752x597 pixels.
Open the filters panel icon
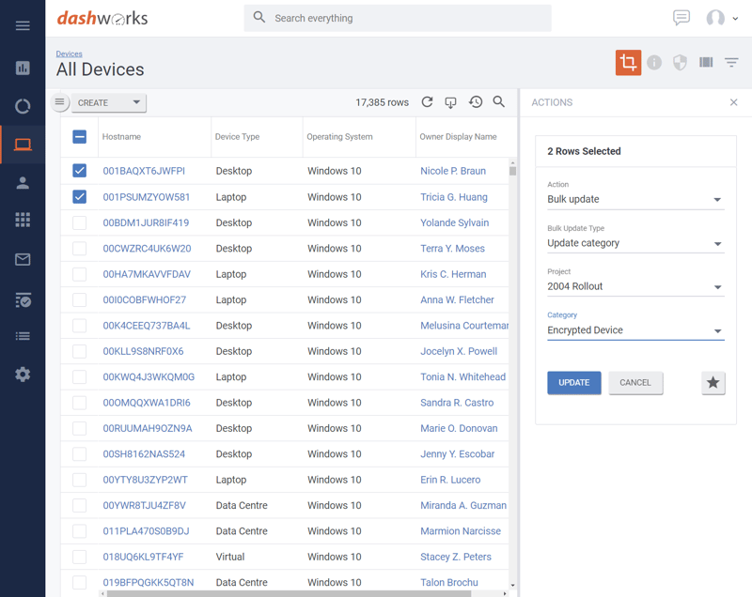(x=731, y=62)
